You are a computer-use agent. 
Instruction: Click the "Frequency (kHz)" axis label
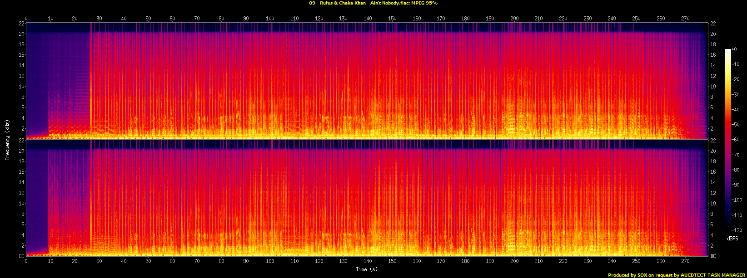7,139
